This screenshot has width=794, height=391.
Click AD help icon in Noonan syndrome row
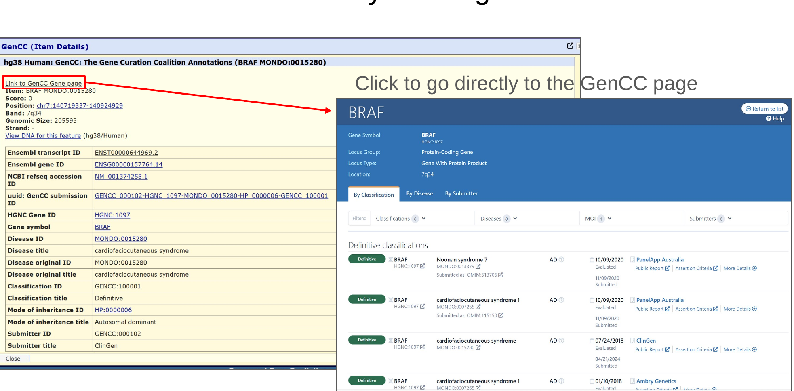pos(561,260)
